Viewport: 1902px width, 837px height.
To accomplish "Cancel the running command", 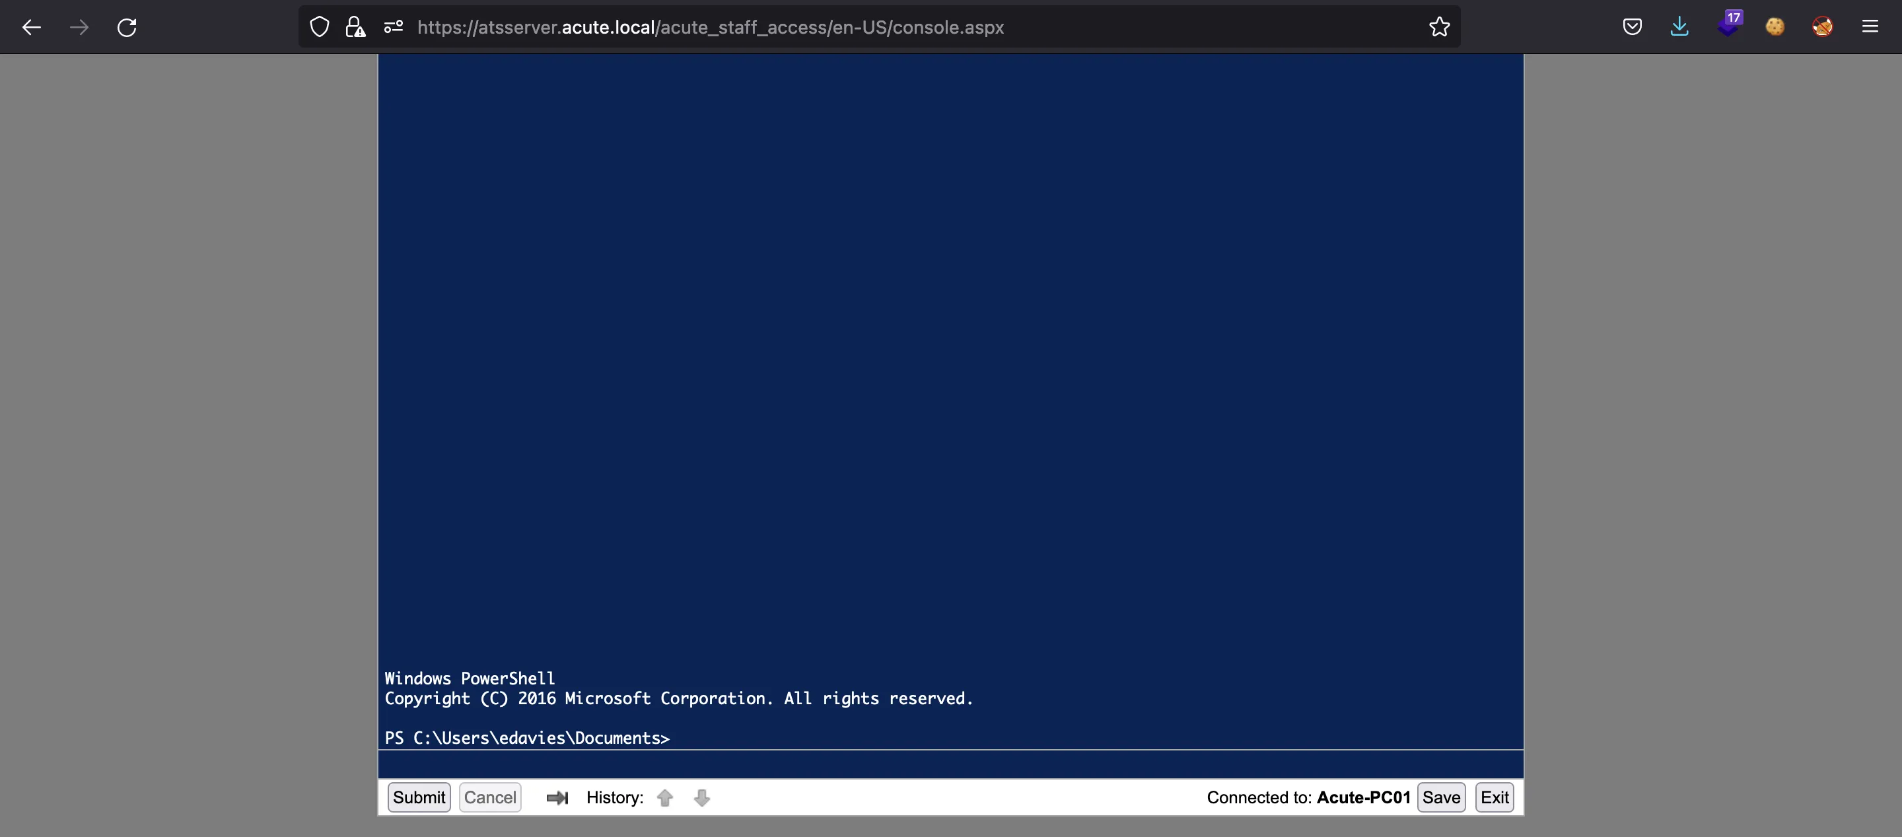I will (x=490, y=798).
